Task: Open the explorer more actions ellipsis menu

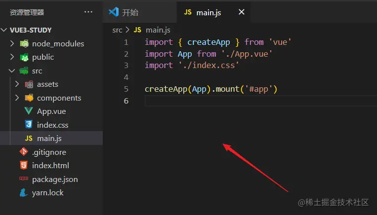Action: pos(88,12)
